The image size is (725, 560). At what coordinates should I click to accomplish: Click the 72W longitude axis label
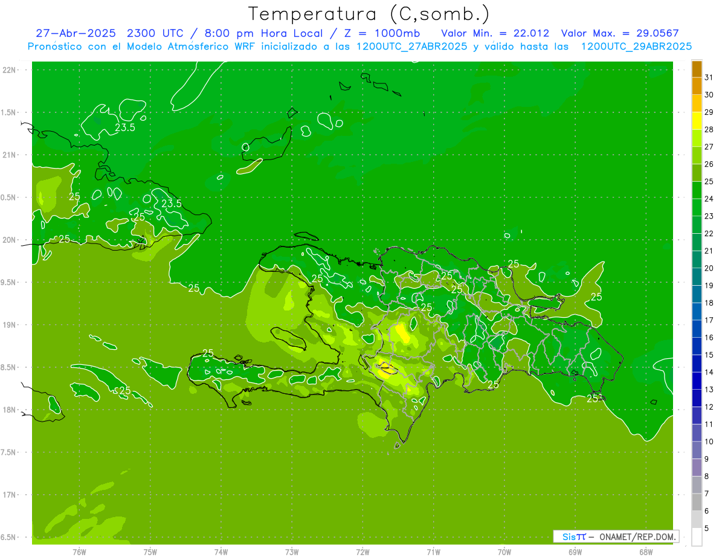click(x=363, y=552)
